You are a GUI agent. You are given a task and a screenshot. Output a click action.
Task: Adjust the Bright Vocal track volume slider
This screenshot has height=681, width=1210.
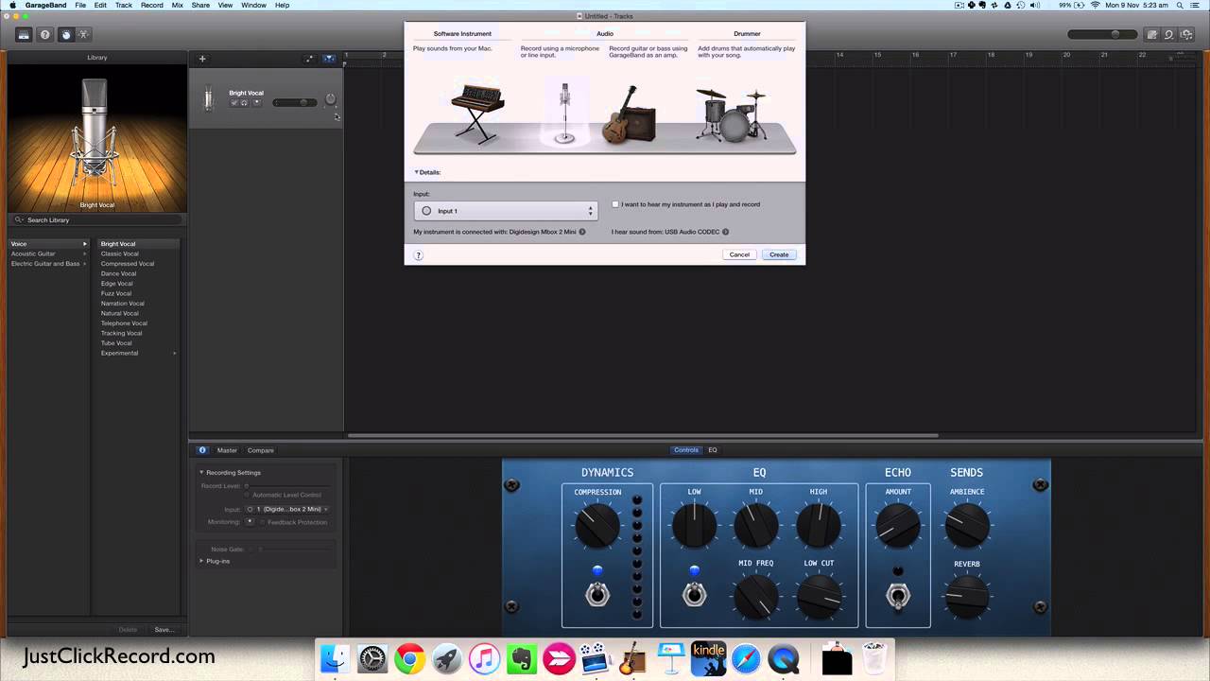tap(295, 102)
